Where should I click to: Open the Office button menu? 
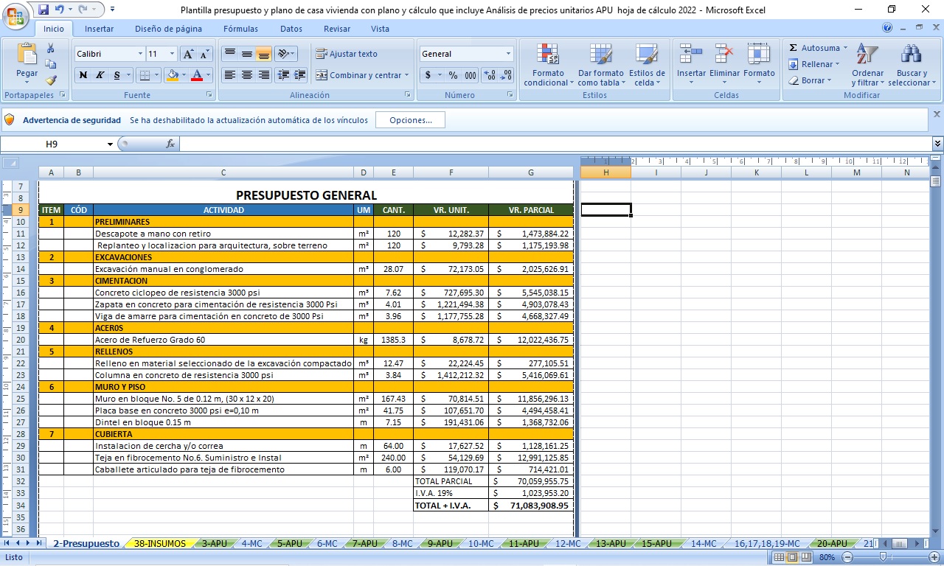tap(15, 16)
